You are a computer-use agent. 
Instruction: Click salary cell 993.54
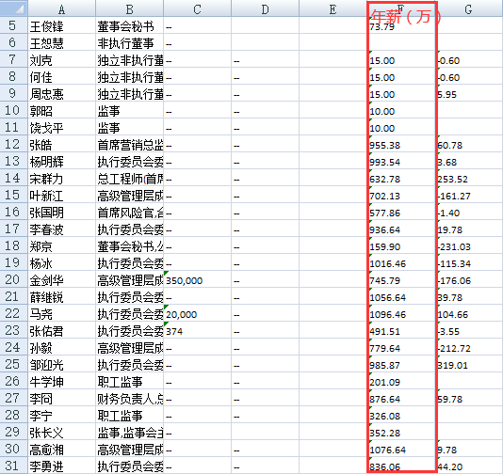click(401, 161)
